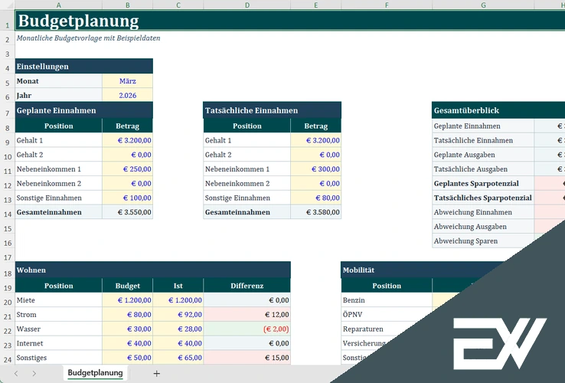Select planned Gesamteinnahmen total € 3.550,00
This screenshot has width=565, height=383.
click(x=128, y=212)
